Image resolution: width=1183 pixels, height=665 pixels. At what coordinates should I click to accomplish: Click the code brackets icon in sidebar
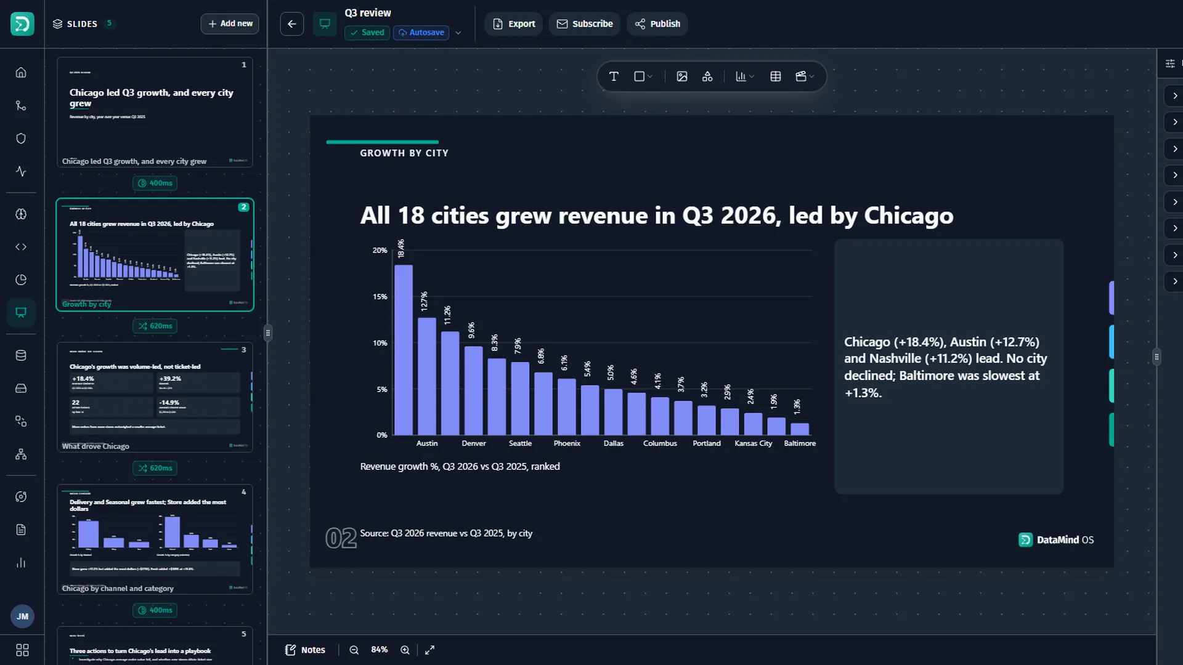coord(21,247)
